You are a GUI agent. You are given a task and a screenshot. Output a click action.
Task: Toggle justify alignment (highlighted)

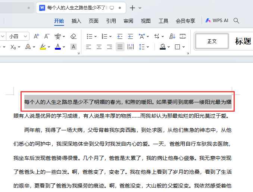point(120,47)
